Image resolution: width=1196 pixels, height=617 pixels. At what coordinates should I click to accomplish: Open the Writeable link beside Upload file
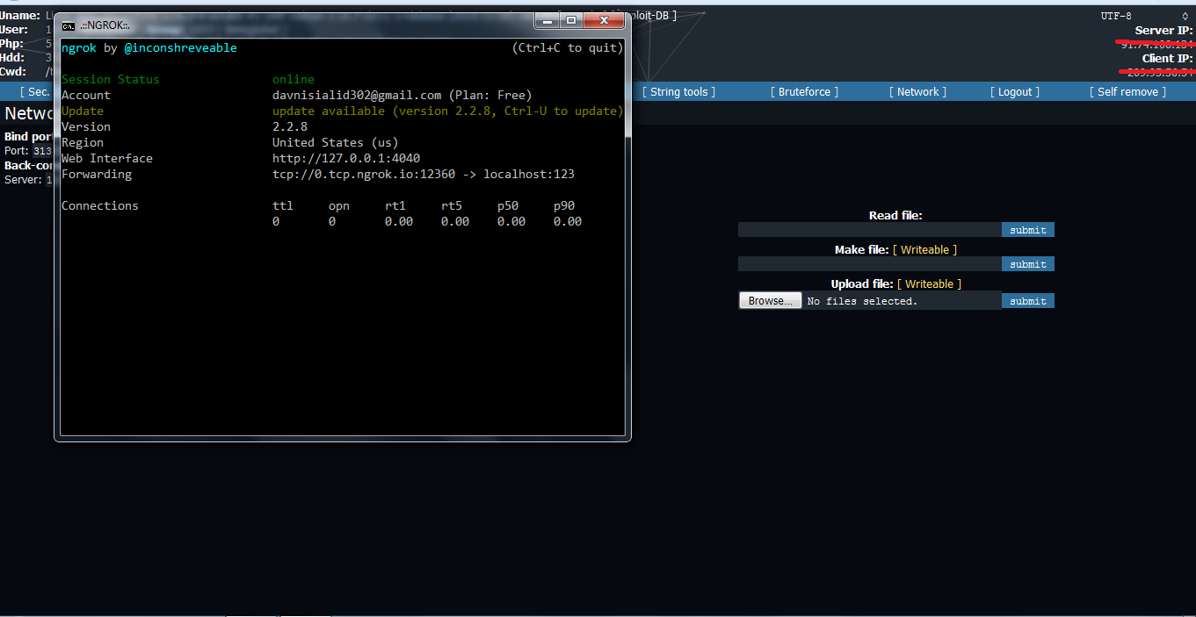click(929, 283)
